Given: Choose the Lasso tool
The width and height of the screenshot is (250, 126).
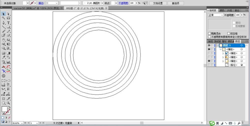Looking at the screenshot, I should click(8, 18).
